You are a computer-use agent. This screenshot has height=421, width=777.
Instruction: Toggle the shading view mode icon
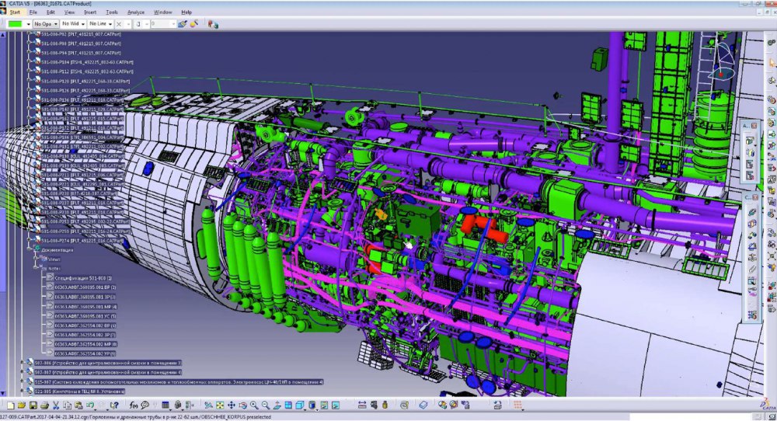312,405
